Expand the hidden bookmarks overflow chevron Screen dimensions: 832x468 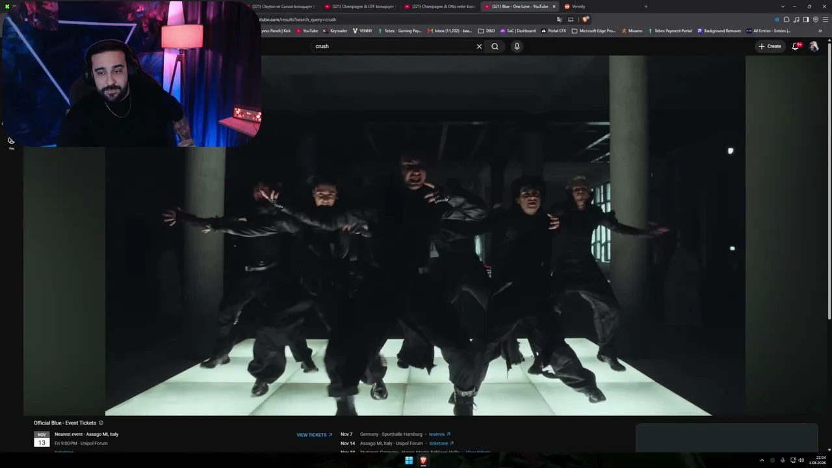[x=820, y=31]
